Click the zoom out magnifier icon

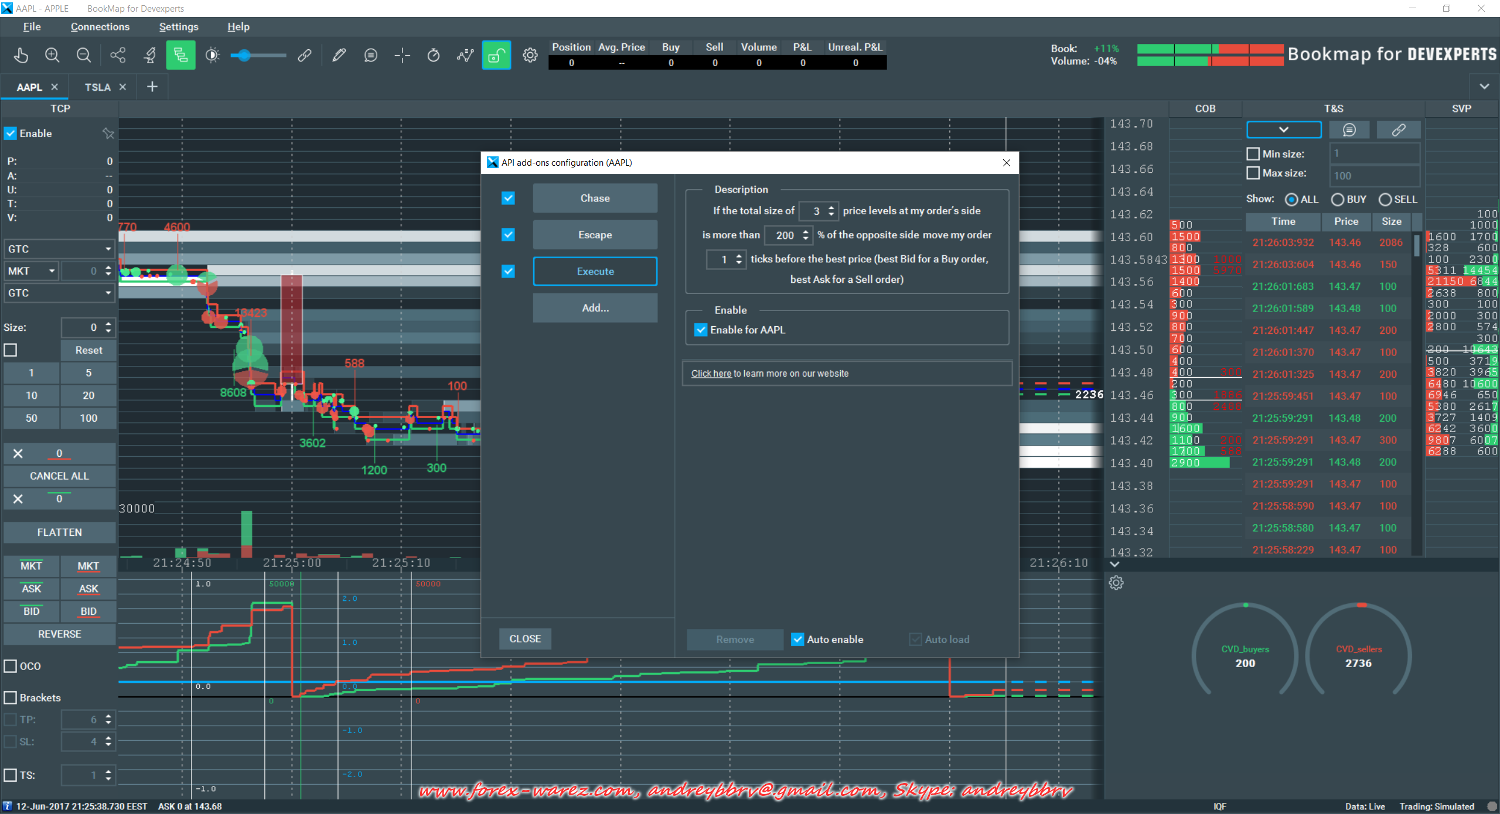pos(84,56)
